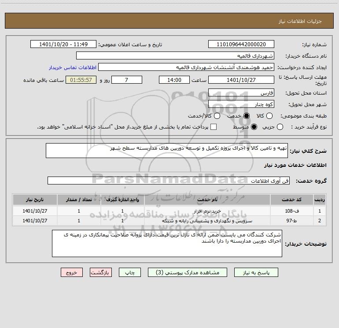Select the کالا/خدمت radio option
The width and height of the screenshot is (339, 328).
[217, 116]
